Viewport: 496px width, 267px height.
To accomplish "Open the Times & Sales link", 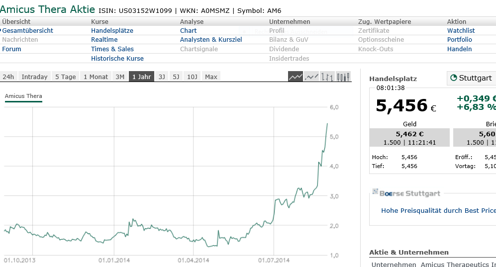I will 112,49.
